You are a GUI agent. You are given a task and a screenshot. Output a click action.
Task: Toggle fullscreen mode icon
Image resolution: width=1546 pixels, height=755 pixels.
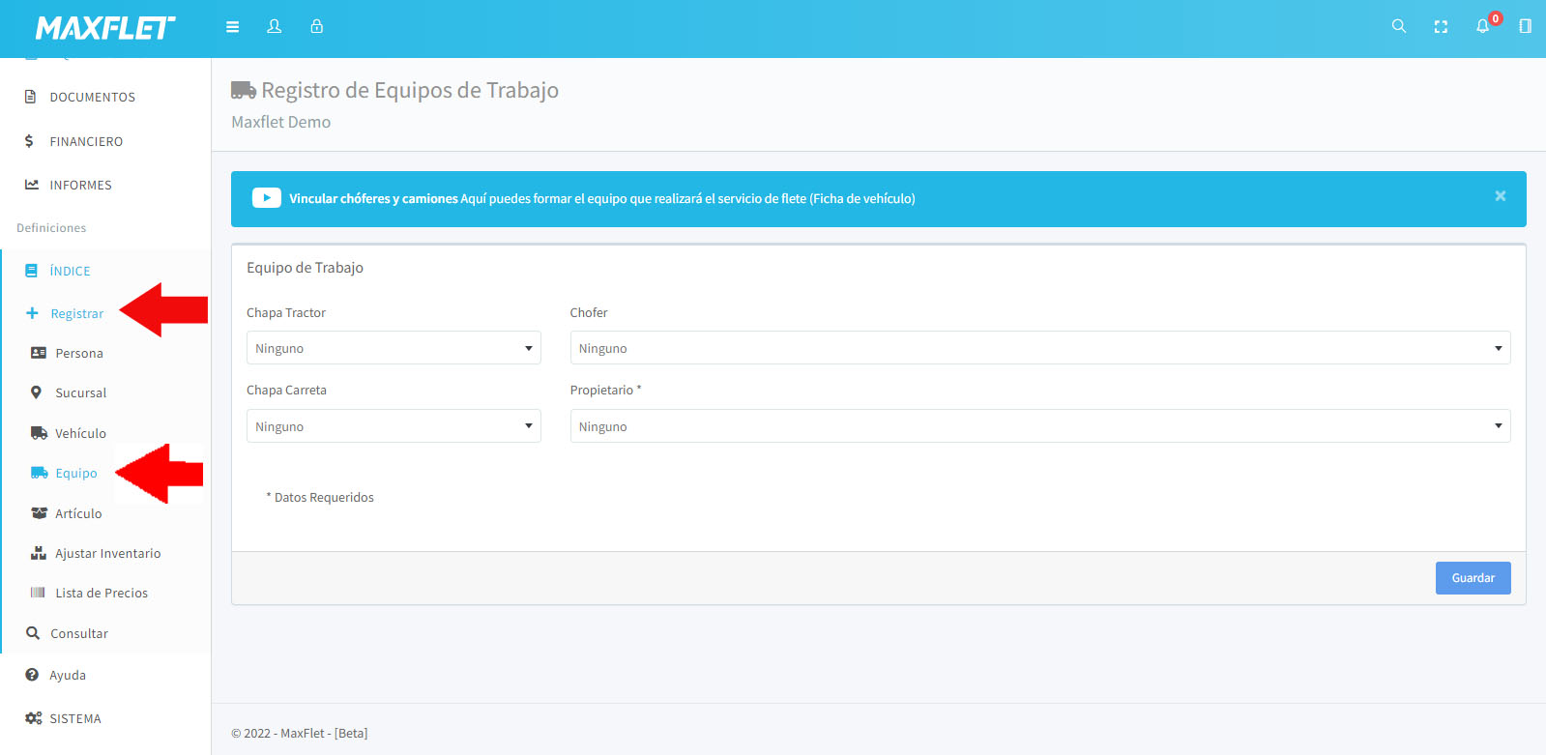point(1441,27)
